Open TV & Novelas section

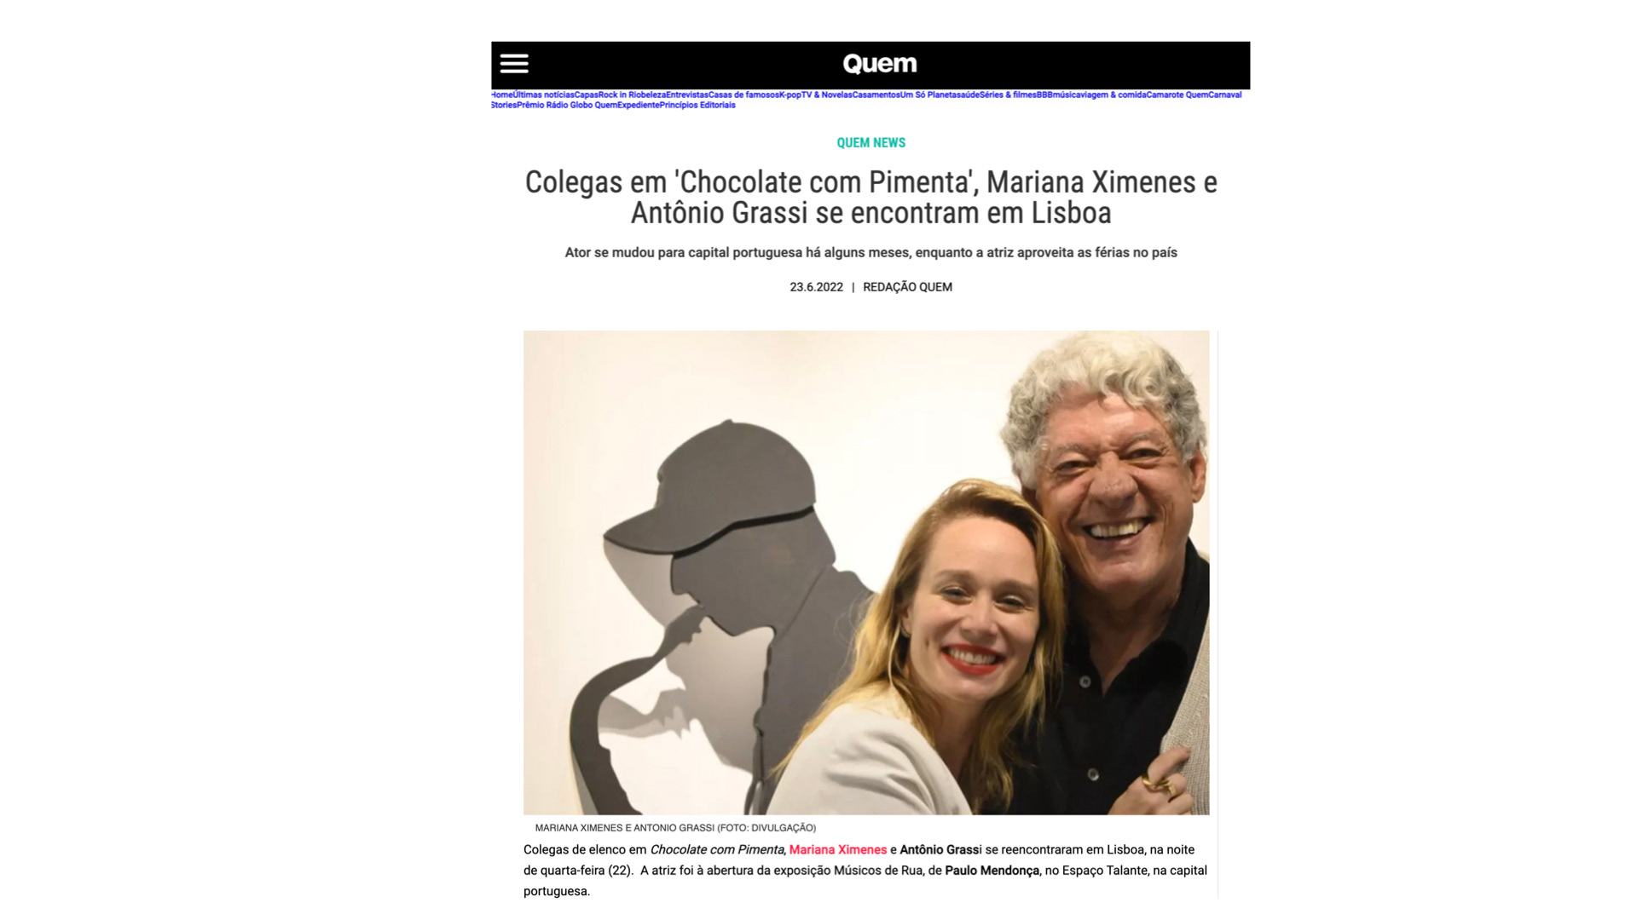tap(827, 95)
